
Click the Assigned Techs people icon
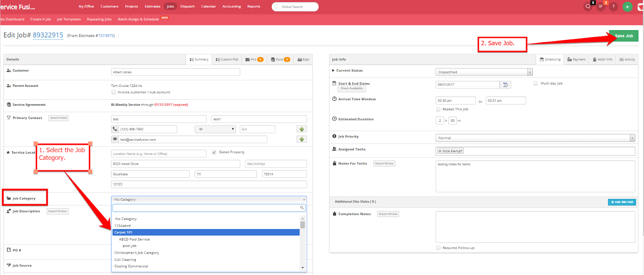[x=334, y=149]
